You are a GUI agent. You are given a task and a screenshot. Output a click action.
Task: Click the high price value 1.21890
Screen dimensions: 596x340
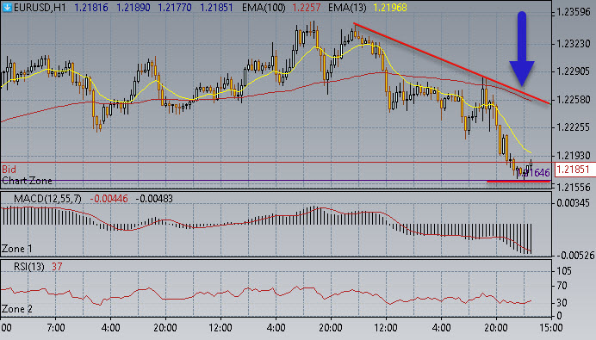click(x=133, y=8)
